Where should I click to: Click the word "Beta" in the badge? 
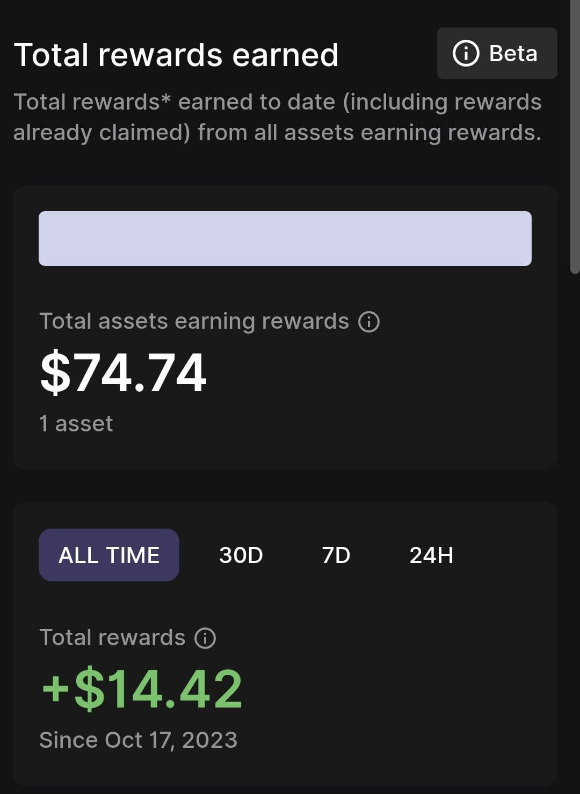click(x=513, y=53)
